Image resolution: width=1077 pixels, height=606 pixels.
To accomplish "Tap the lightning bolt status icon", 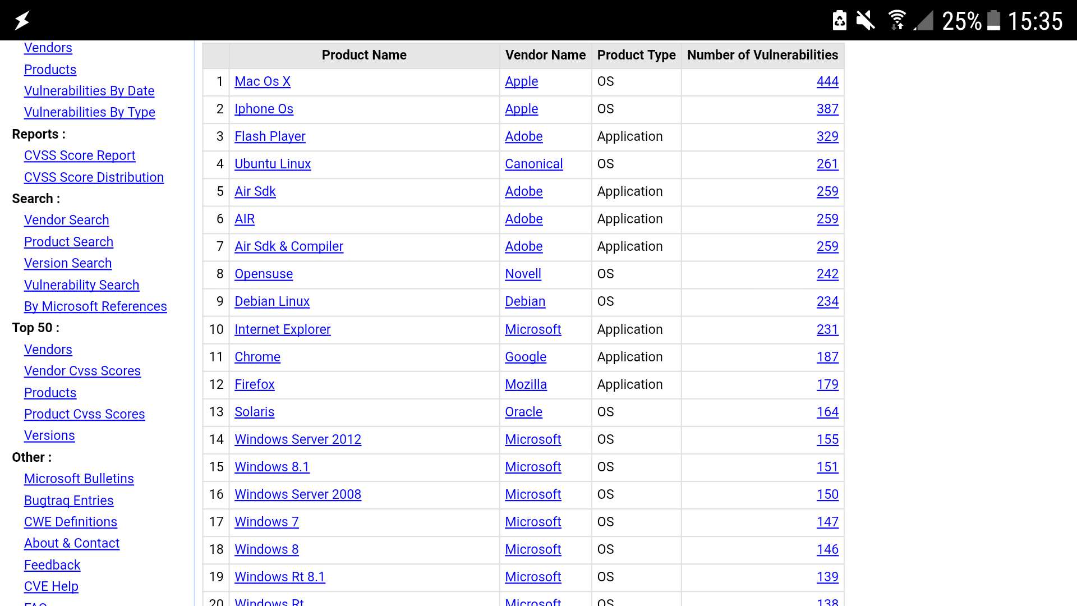I will 22,21.
